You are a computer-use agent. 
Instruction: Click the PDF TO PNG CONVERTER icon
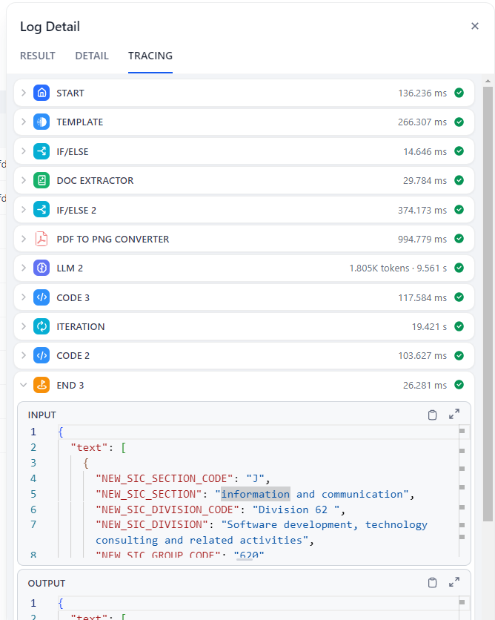pyautogui.click(x=41, y=240)
